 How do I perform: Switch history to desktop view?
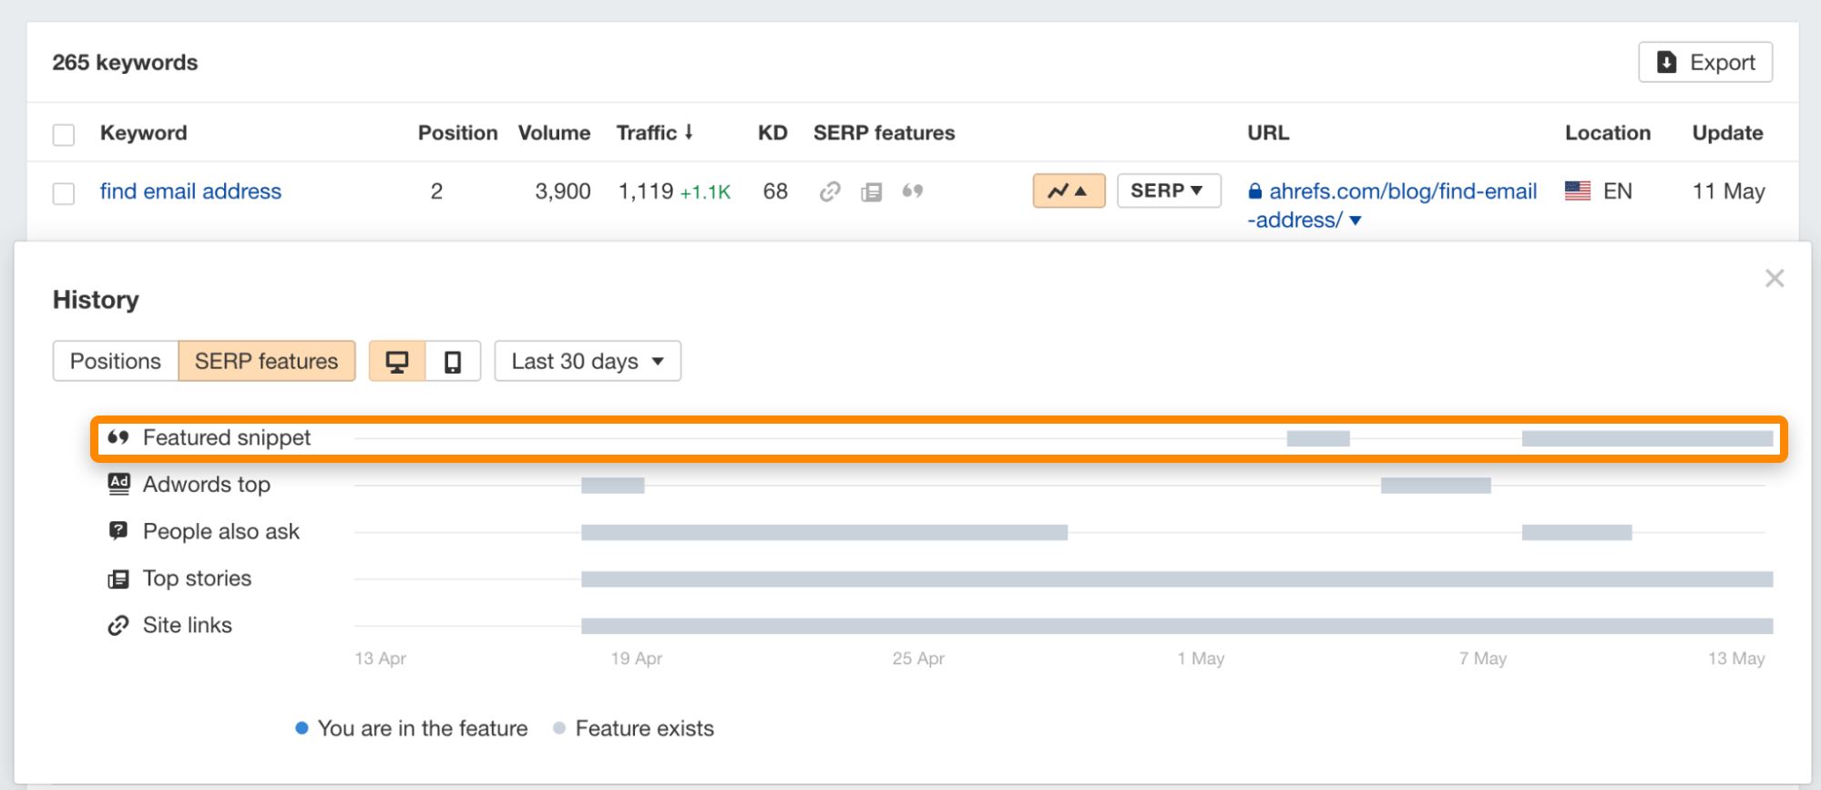pos(397,362)
